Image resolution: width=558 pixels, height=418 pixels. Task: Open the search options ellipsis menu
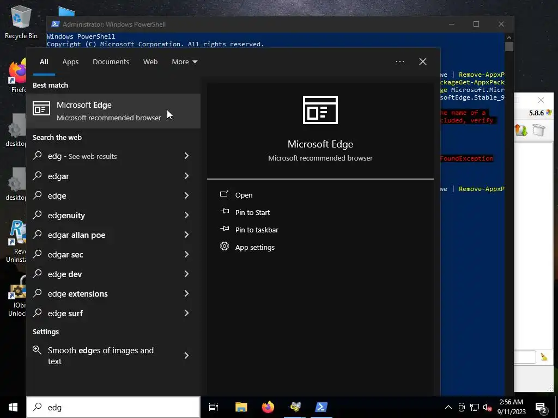pyautogui.click(x=399, y=62)
